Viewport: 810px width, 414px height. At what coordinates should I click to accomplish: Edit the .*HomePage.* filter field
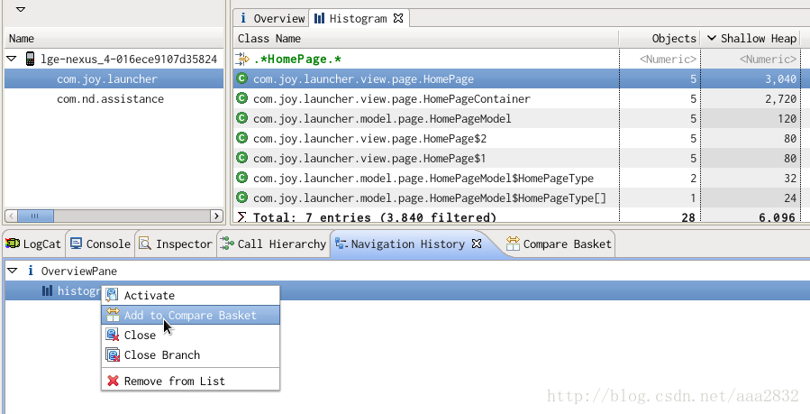click(297, 60)
